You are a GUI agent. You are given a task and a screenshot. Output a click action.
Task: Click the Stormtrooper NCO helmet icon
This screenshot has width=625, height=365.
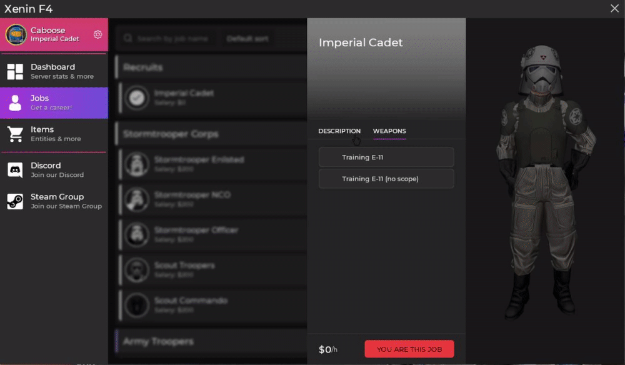(137, 199)
